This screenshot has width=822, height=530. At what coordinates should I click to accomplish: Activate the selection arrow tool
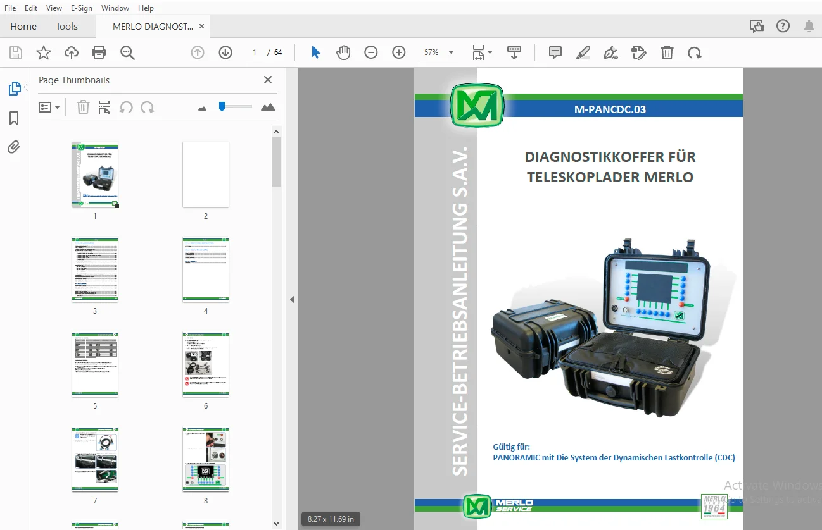315,52
